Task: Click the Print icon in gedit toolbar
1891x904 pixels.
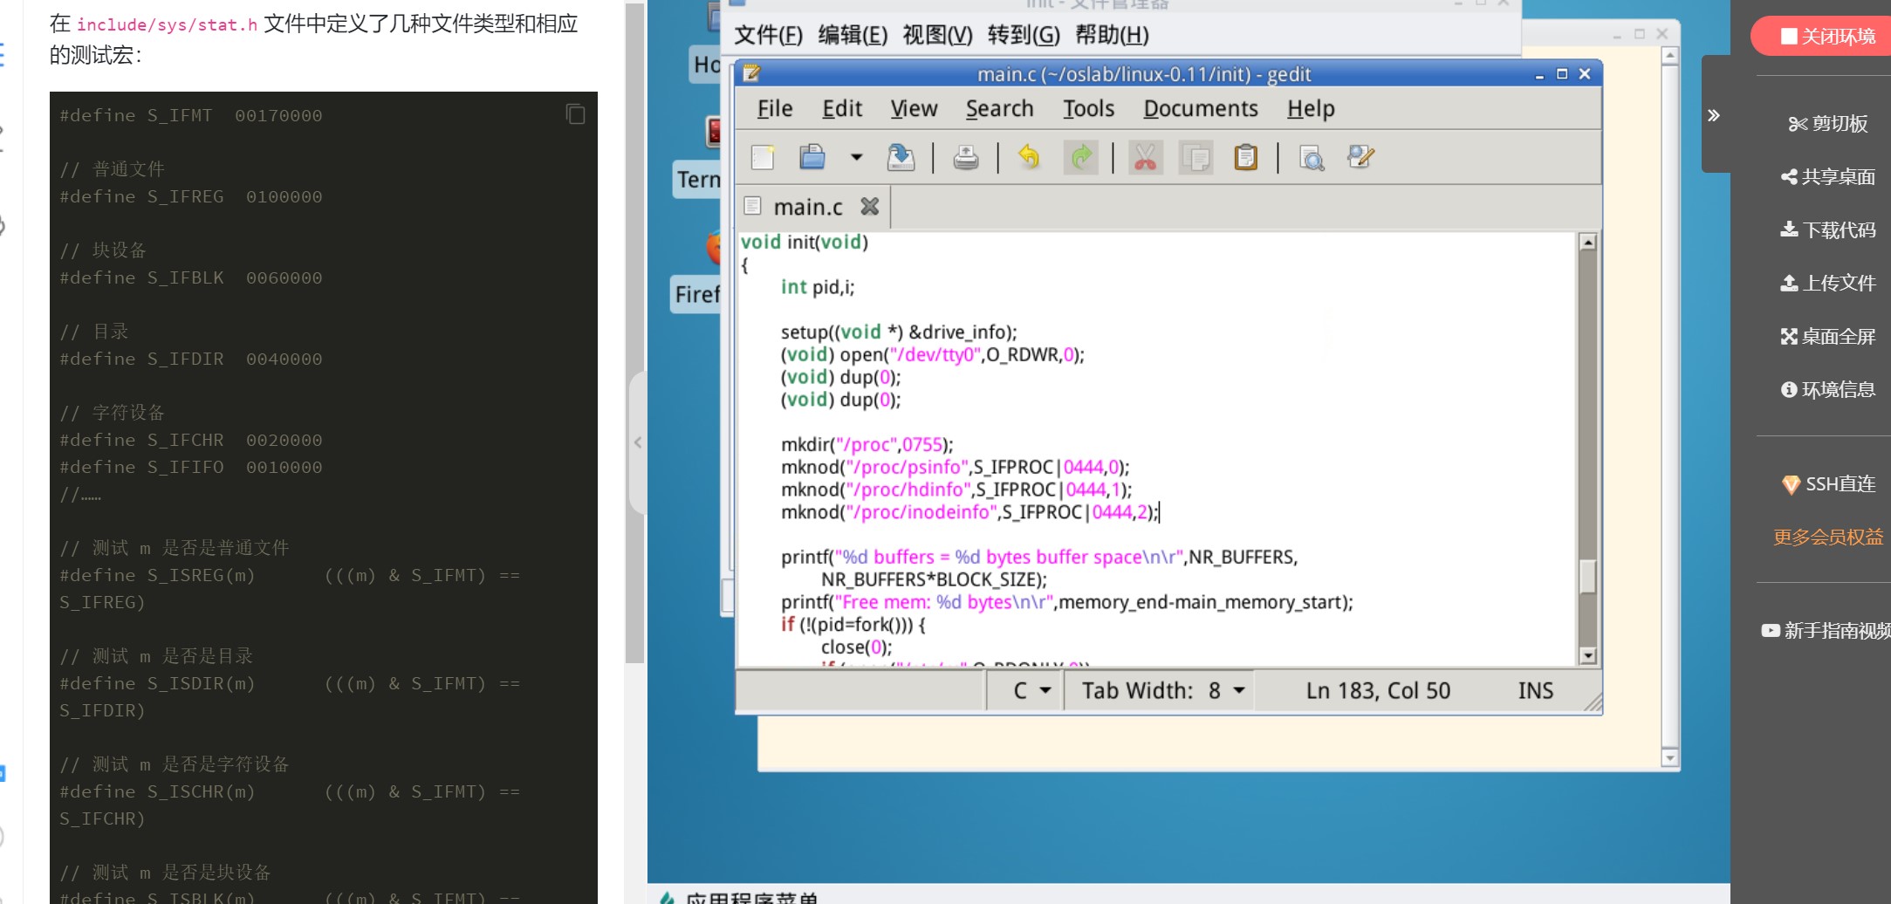Action: pyautogui.click(x=965, y=158)
